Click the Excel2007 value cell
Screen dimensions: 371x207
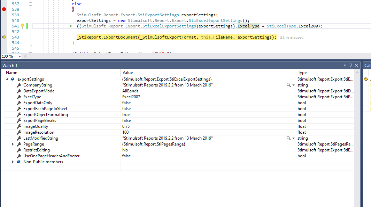point(131,97)
